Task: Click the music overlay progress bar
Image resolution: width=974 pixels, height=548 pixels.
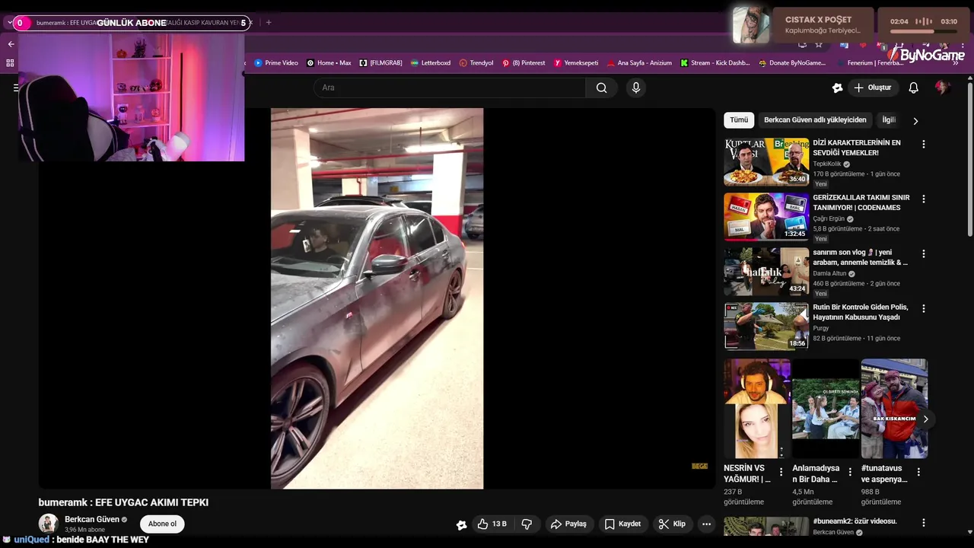Action: pos(924,31)
